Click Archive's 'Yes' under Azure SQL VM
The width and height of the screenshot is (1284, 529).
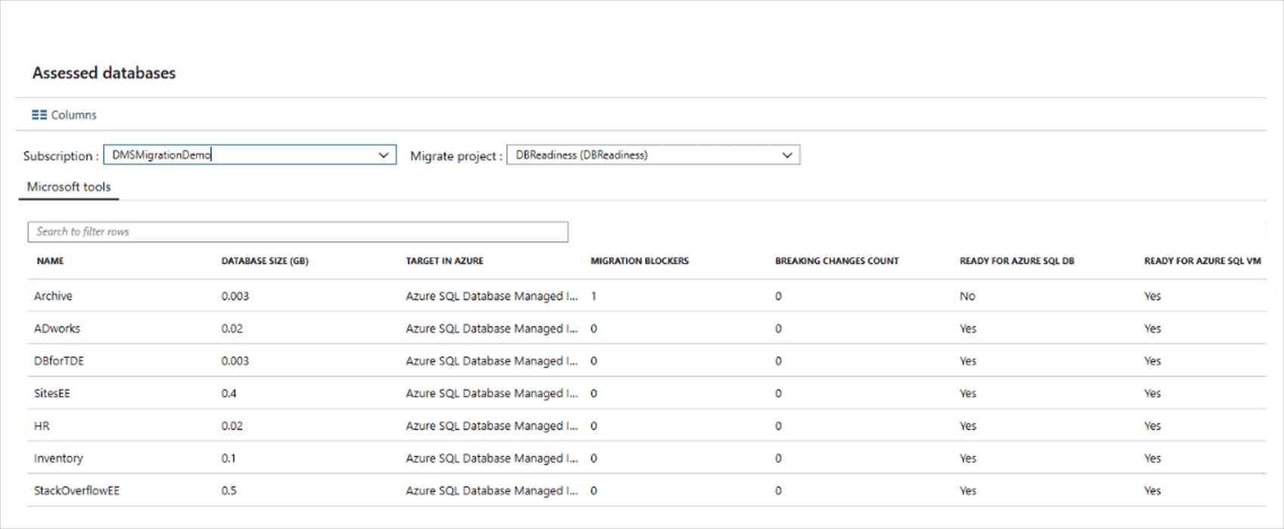click(x=1153, y=296)
